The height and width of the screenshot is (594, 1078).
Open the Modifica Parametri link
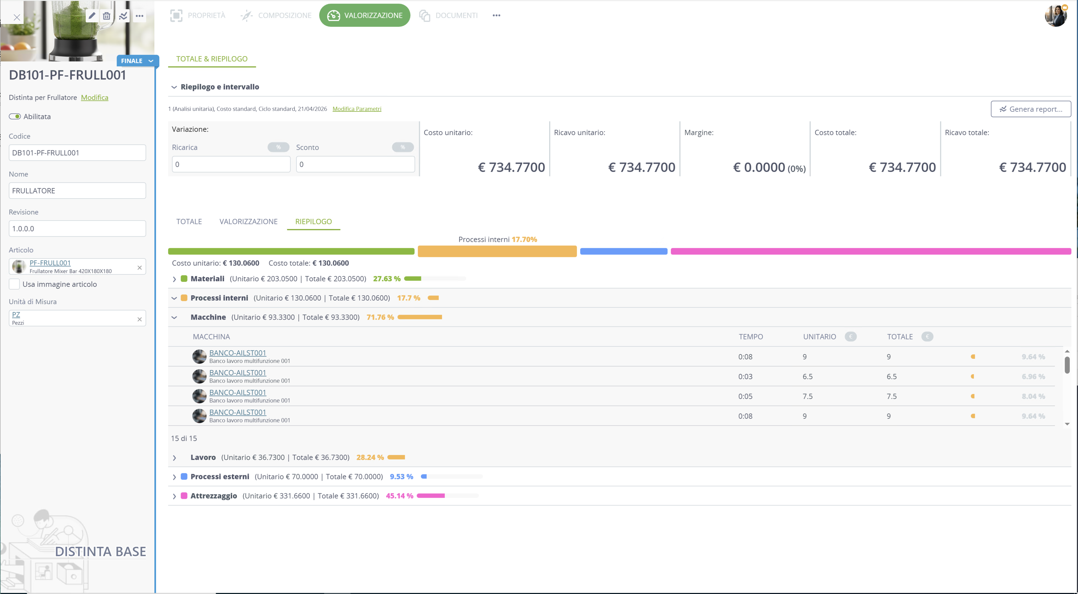click(x=357, y=109)
